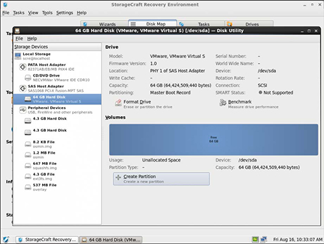Click the /dev/sda device value in Drive section

click(267, 71)
